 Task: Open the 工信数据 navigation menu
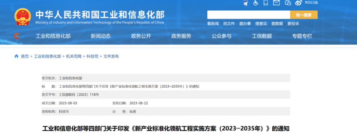pos(262,36)
